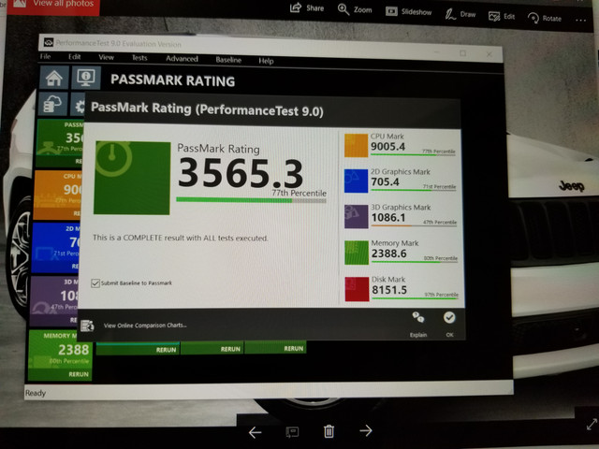
Task: Start Slideshow in Photos toolbar
Action: click(391, 11)
